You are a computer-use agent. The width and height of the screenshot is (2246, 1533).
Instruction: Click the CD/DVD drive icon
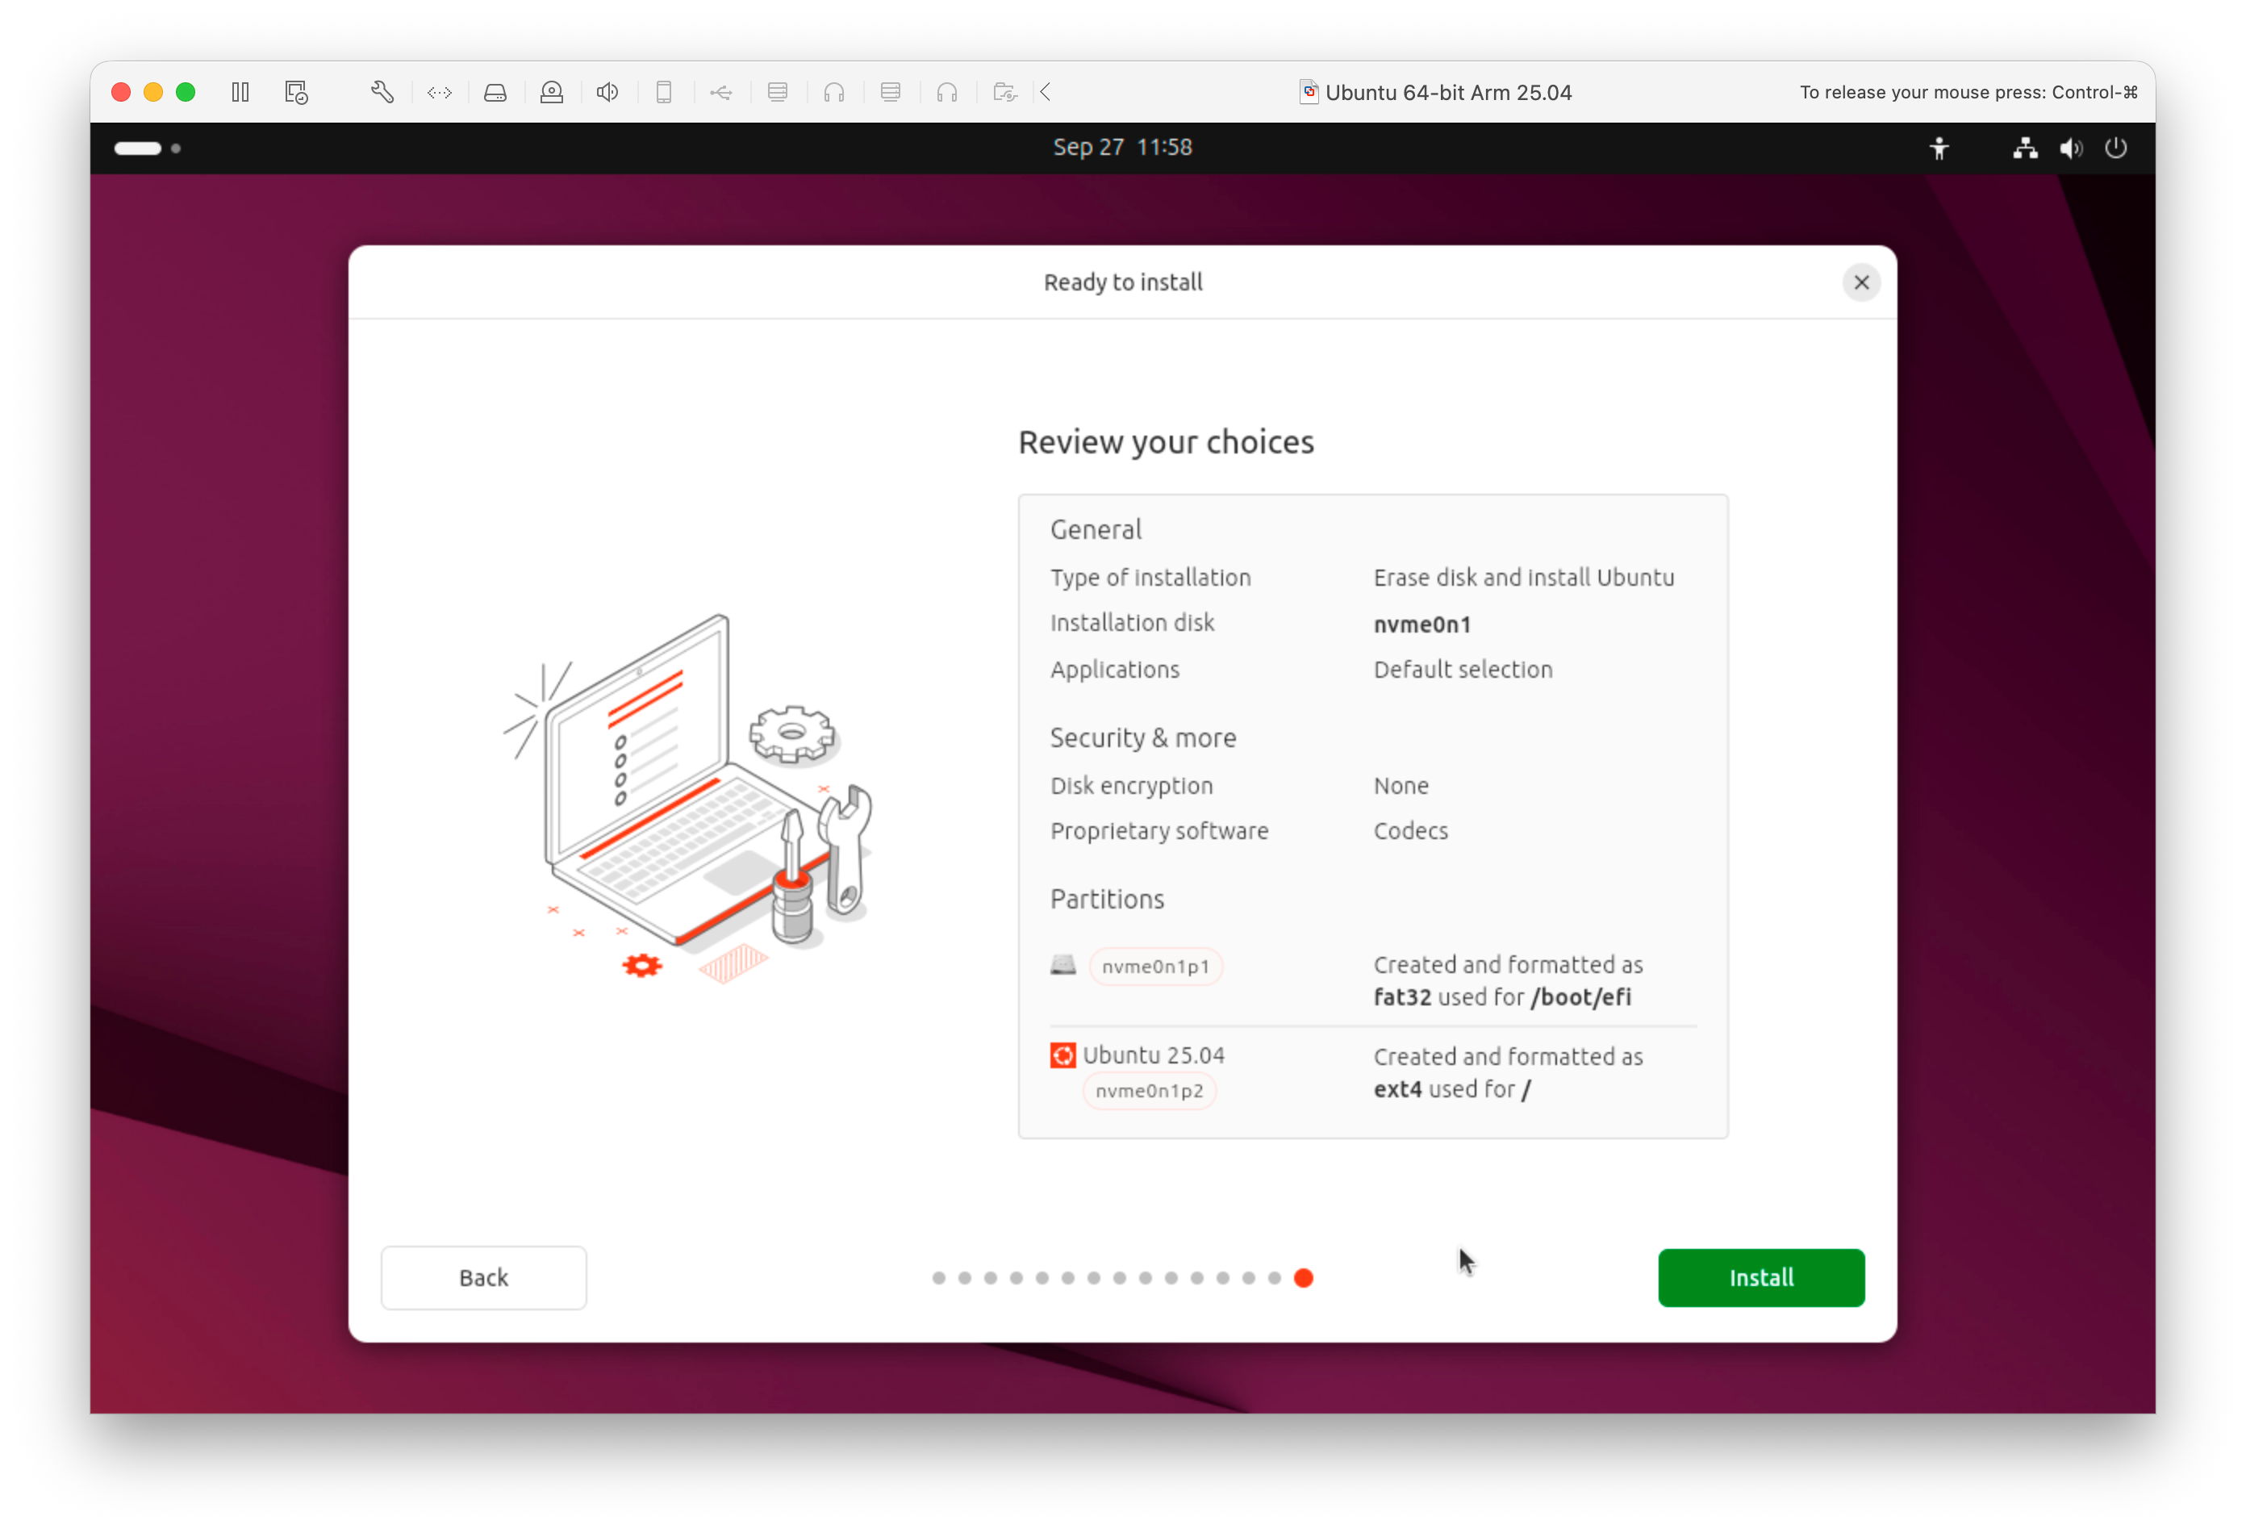(552, 93)
